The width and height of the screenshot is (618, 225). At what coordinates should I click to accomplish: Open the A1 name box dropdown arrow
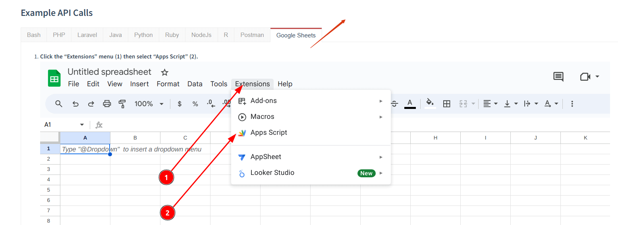point(82,125)
